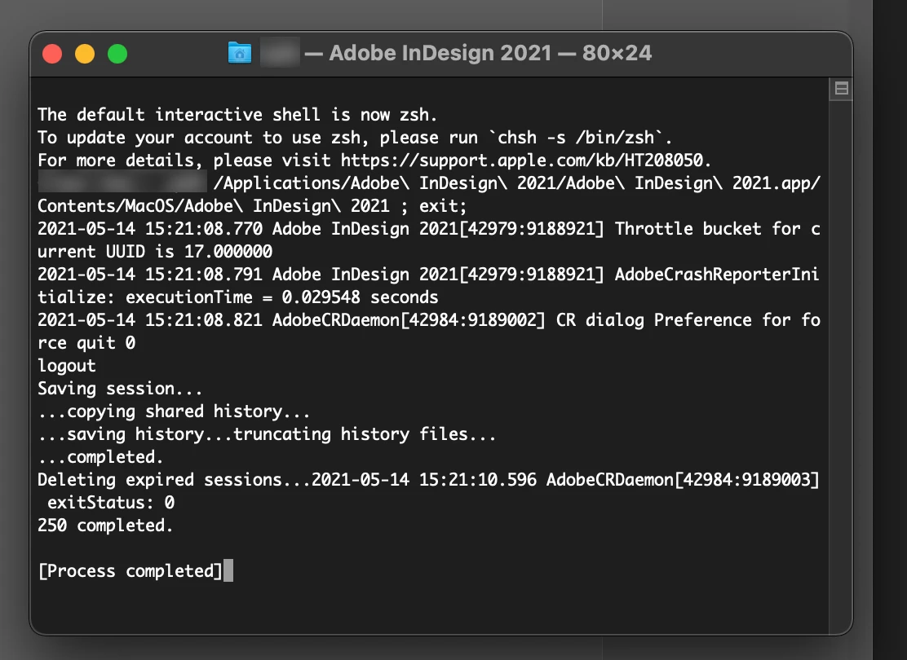This screenshot has width=907, height=660.
Task: Click the 'exitStatus: 0' line
Action: (111, 503)
